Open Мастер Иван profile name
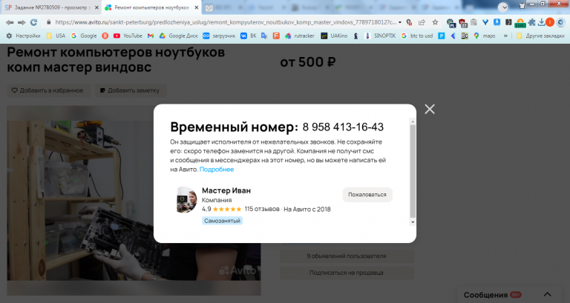 click(226, 190)
